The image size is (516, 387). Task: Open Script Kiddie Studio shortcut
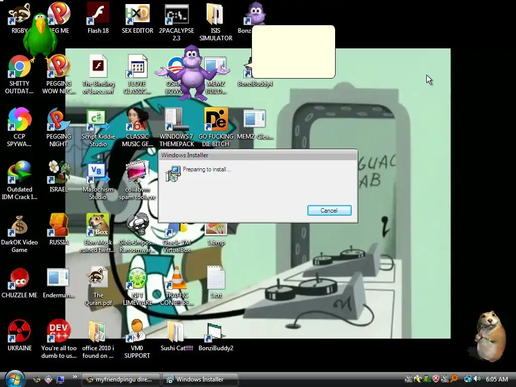98,127
